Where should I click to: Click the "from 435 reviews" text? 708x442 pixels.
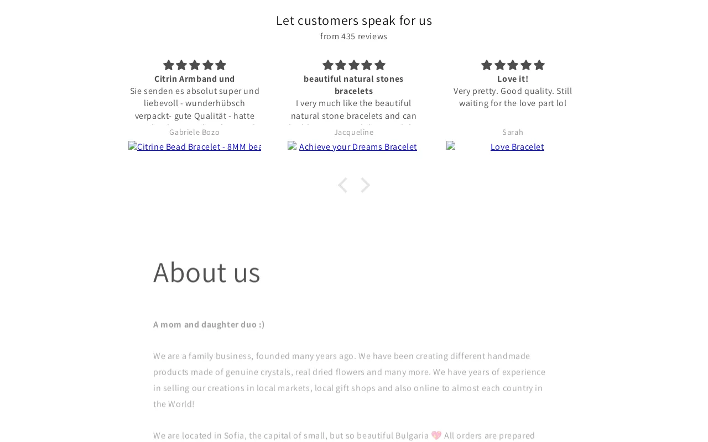coord(354,36)
